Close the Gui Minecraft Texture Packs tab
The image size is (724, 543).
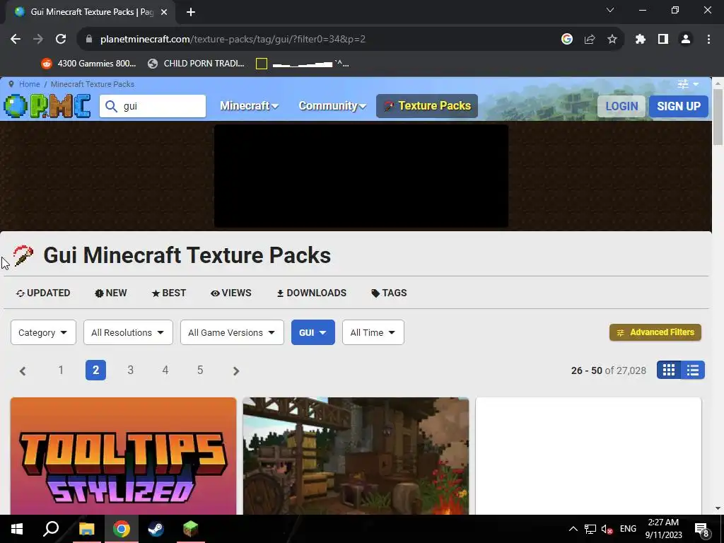click(164, 12)
